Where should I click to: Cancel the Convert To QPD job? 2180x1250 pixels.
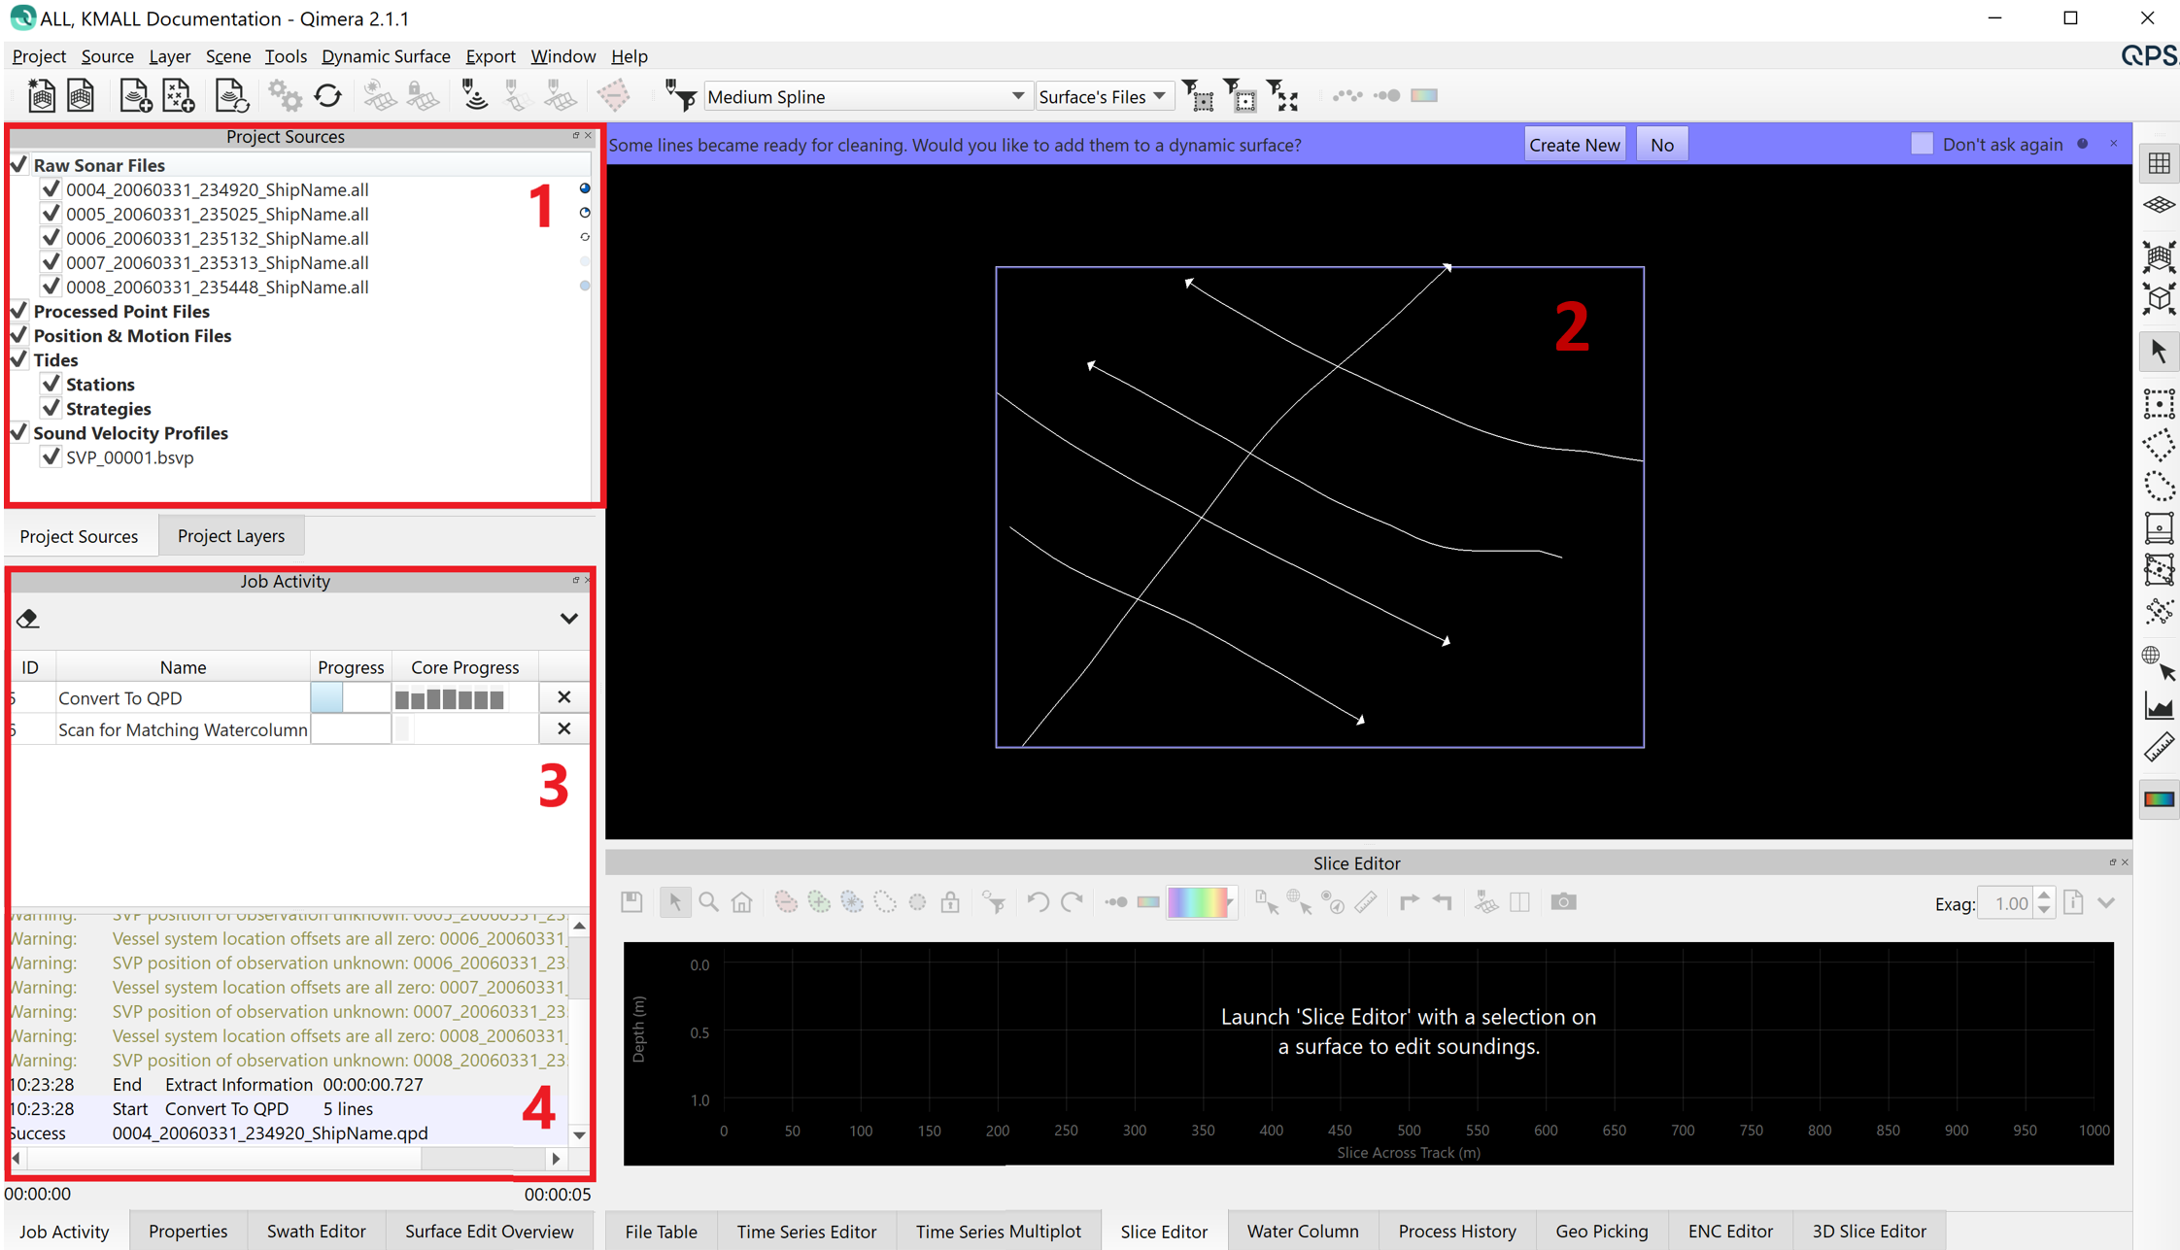(x=563, y=697)
